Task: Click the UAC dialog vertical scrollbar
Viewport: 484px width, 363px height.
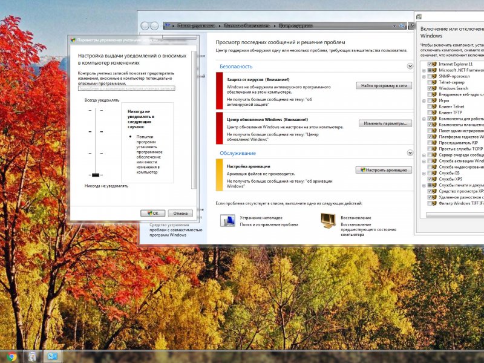Action: click(x=194, y=120)
